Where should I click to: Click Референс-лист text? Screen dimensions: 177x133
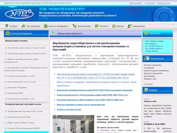[x=150, y=79]
